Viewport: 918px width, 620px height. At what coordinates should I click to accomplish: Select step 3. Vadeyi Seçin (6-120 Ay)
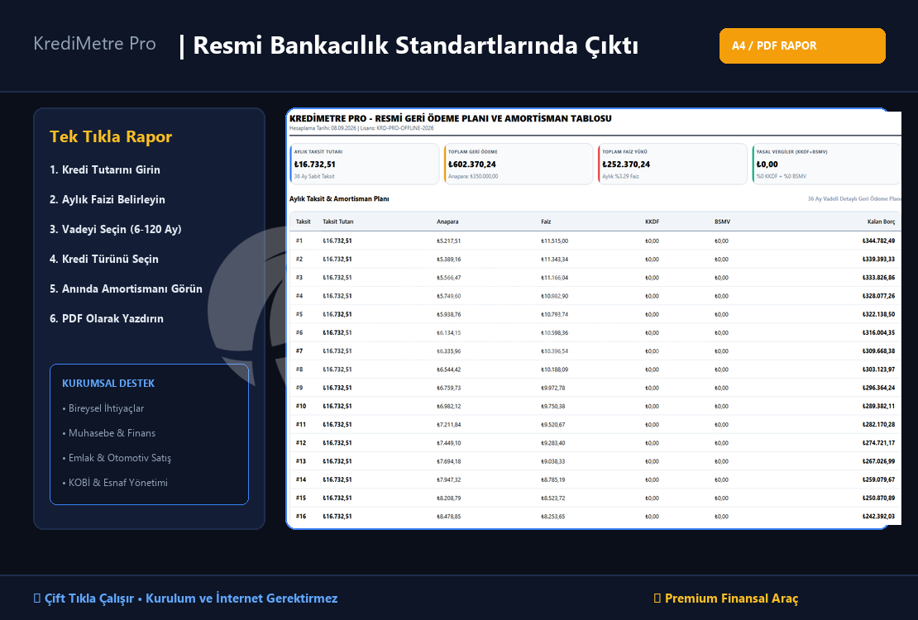tap(115, 230)
